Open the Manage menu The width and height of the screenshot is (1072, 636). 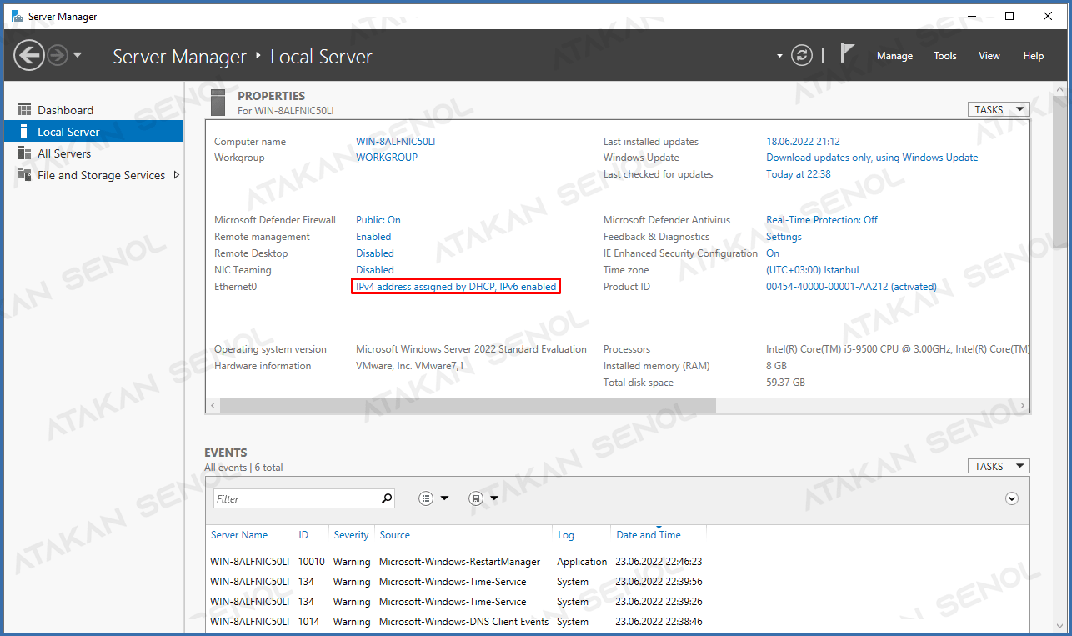[894, 56]
